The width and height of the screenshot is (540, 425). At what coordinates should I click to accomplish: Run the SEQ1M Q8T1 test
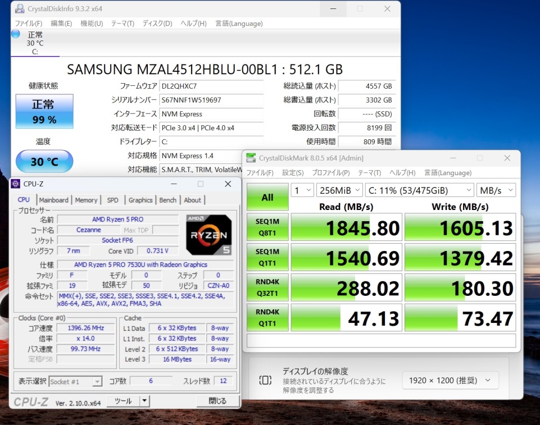pos(267,227)
